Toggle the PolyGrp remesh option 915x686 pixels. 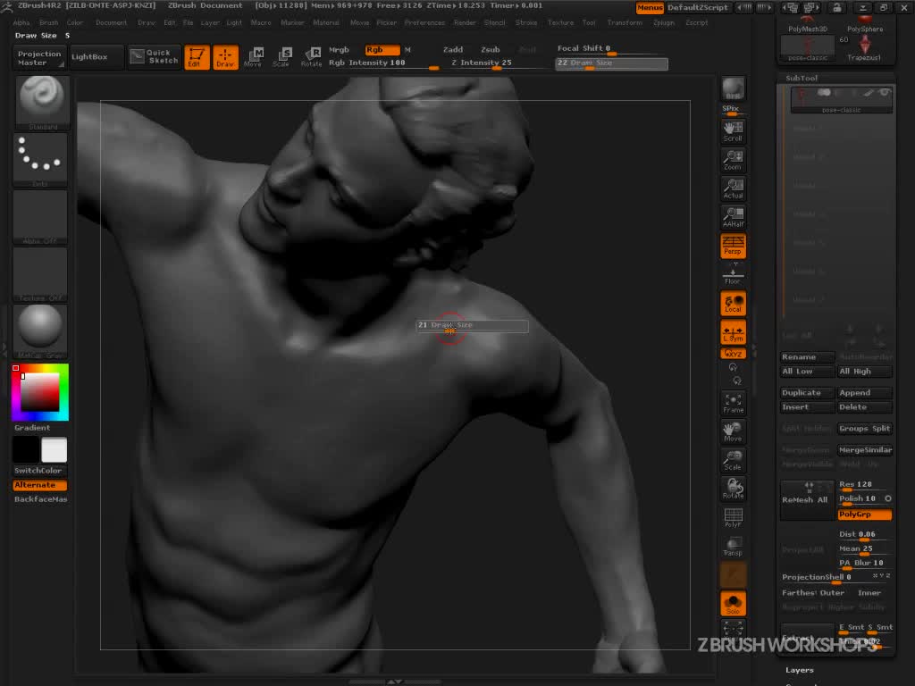[864, 514]
